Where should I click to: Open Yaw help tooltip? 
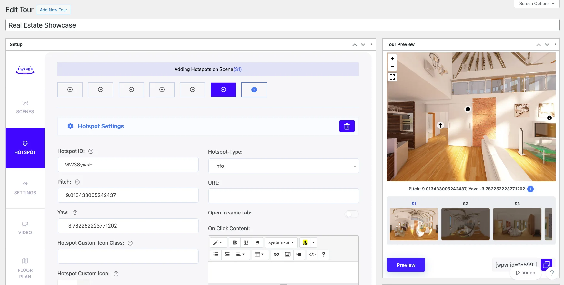(75, 213)
